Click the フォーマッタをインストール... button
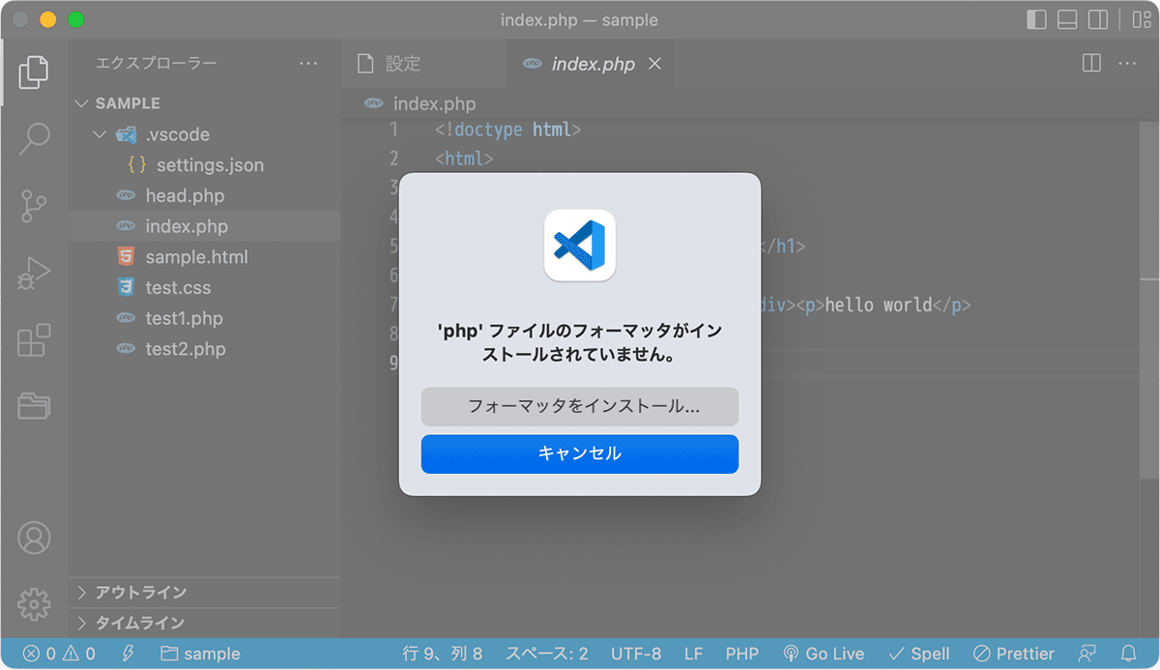1160x670 pixels. pos(579,407)
